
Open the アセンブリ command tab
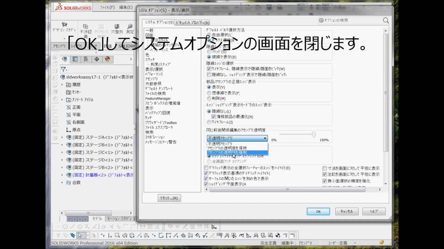(59, 46)
